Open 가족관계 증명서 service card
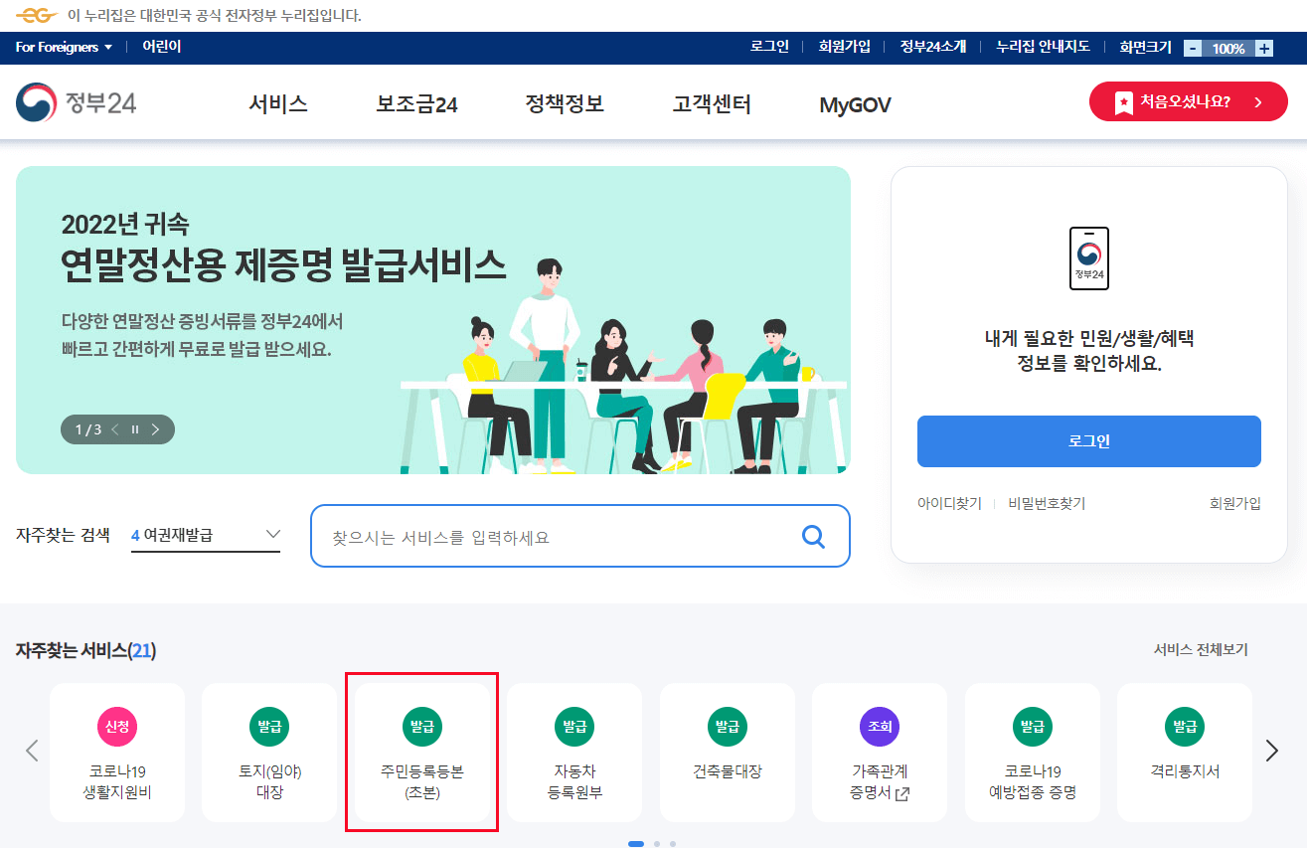The width and height of the screenshot is (1307, 848). pyautogui.click(x=880, y=753)
